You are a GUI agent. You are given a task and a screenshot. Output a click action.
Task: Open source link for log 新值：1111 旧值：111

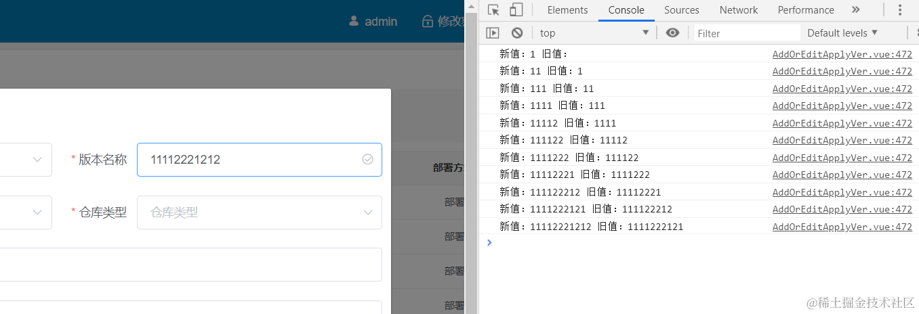(x=842, y=106)
